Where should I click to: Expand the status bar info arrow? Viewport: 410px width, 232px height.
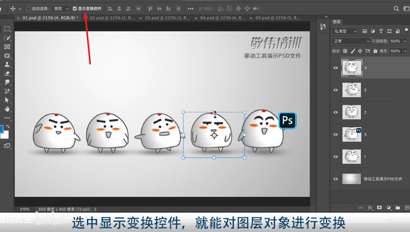(95, 209)
